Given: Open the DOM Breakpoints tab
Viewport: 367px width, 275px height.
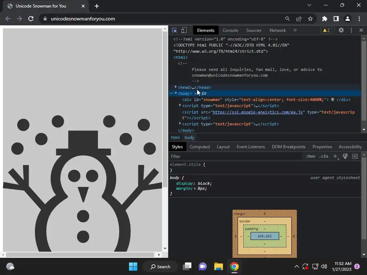Looking at the screenshot, I should 289,147.
